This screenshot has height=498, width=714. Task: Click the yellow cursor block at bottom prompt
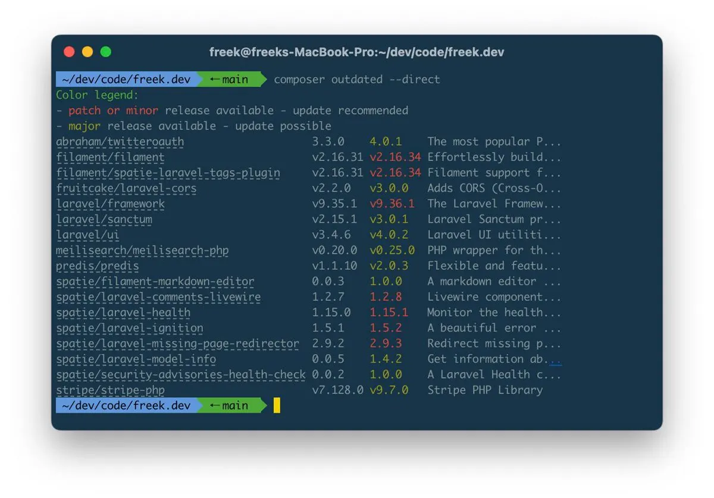point(277,405)
